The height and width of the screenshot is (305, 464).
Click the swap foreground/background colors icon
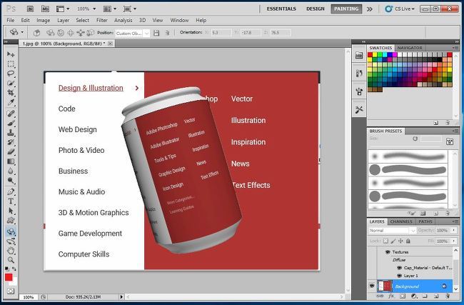pos(14,269)
